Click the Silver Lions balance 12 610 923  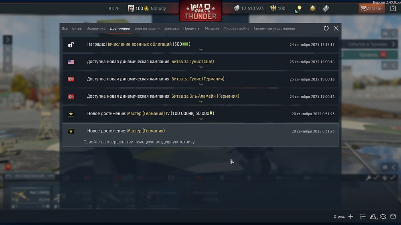coord(249,8)
